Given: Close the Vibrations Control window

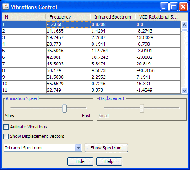Looking at the screenshot, I should pos(183,7).
